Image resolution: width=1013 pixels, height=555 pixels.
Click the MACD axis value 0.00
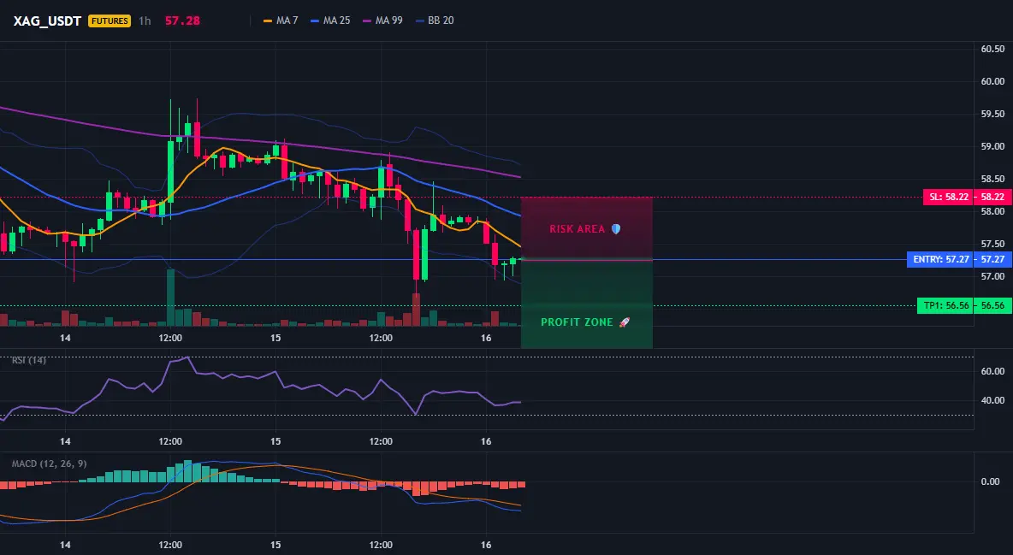coord(990,481)
